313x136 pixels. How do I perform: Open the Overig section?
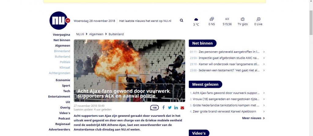65,108
